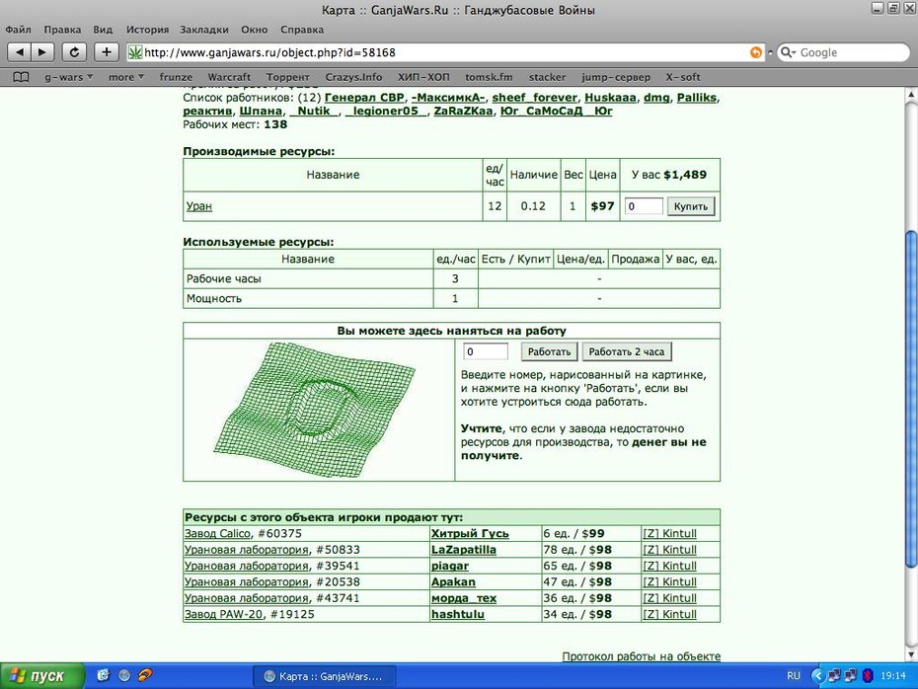
Task: Open the Торрент bookmark
Action: click(x=287, y=77)
